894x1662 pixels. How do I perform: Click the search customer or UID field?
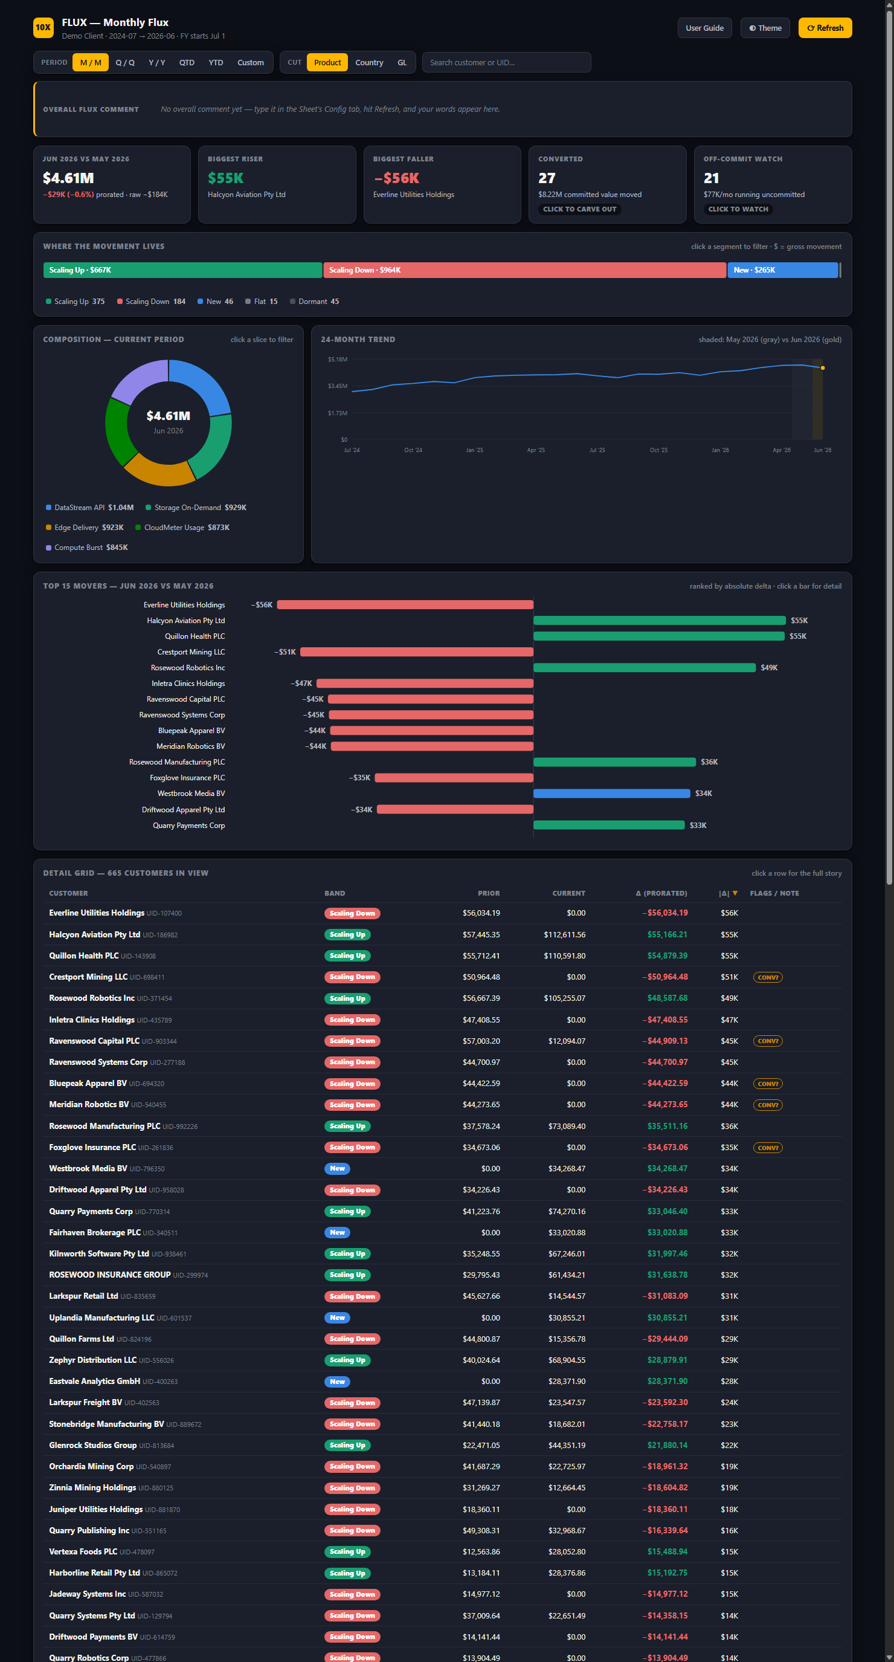click(x=506, y=63)
